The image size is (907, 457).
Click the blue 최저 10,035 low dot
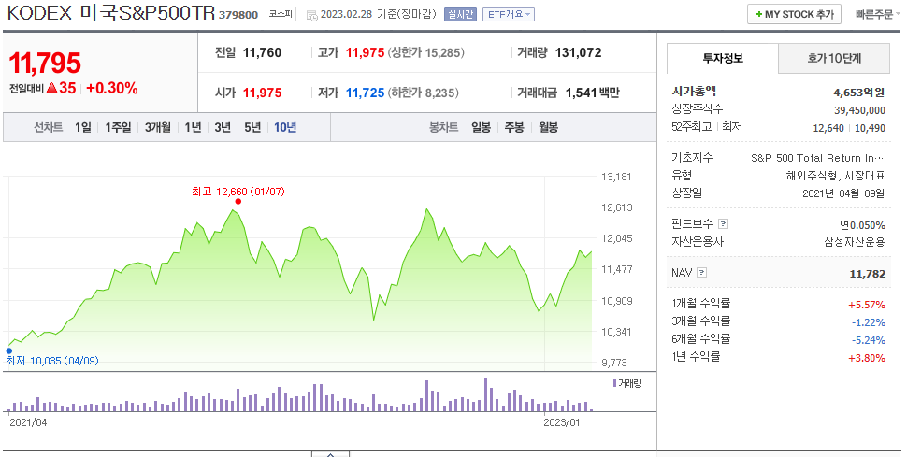point(8,350)
